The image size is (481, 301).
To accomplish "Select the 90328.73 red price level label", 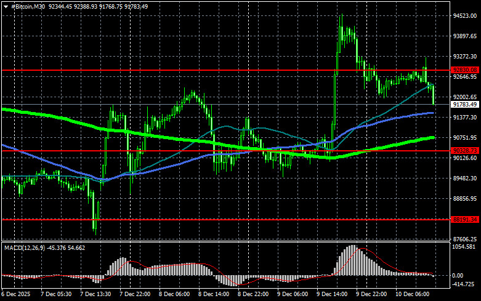I will point(465,151).
